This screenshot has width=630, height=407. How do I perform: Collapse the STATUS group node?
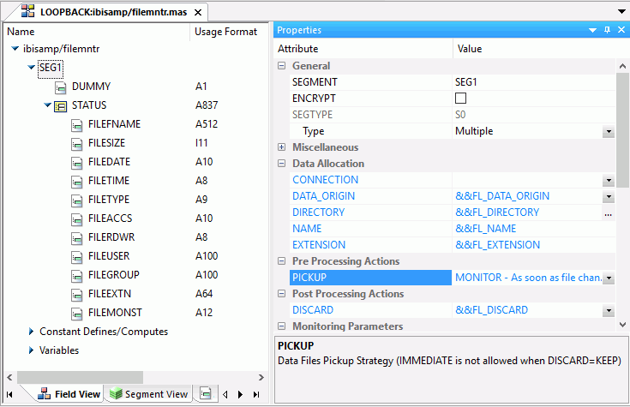47,105
